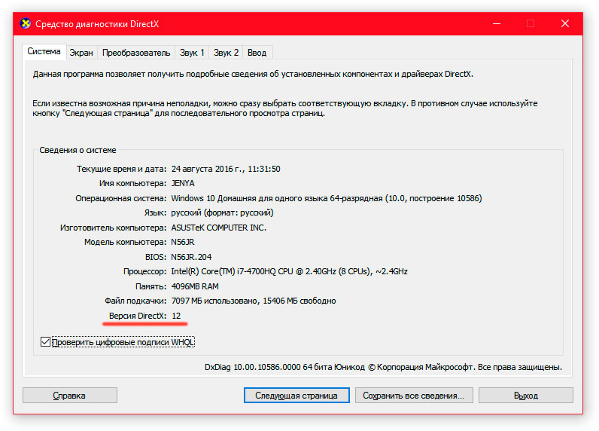Open the Экран tab
Screen dimensions: 599x431
(81, 53)
